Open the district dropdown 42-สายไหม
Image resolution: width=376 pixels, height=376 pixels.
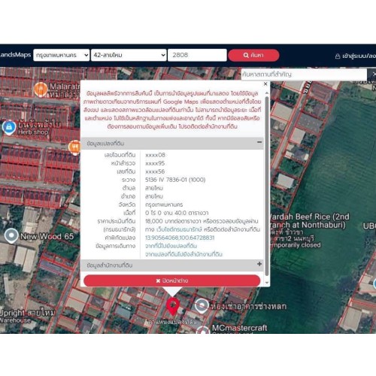(x=129, y=55)
